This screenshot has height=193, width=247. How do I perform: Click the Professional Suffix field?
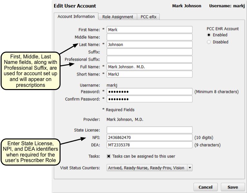149,59
